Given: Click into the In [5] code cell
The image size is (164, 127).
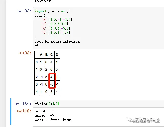Looking at the screenshot, I should point(99,28).
